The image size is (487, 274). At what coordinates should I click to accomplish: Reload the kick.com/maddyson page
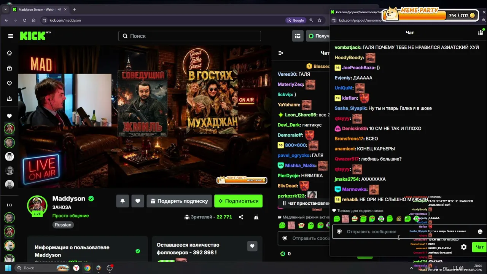[x=25, y=20]
